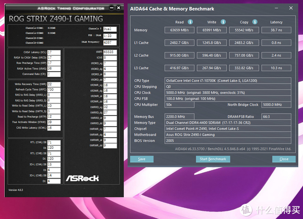The height and width of the screenshot is (219, 303).
Task: Click the IO-L (CHB) D0 value field
Action: (54, 176)
